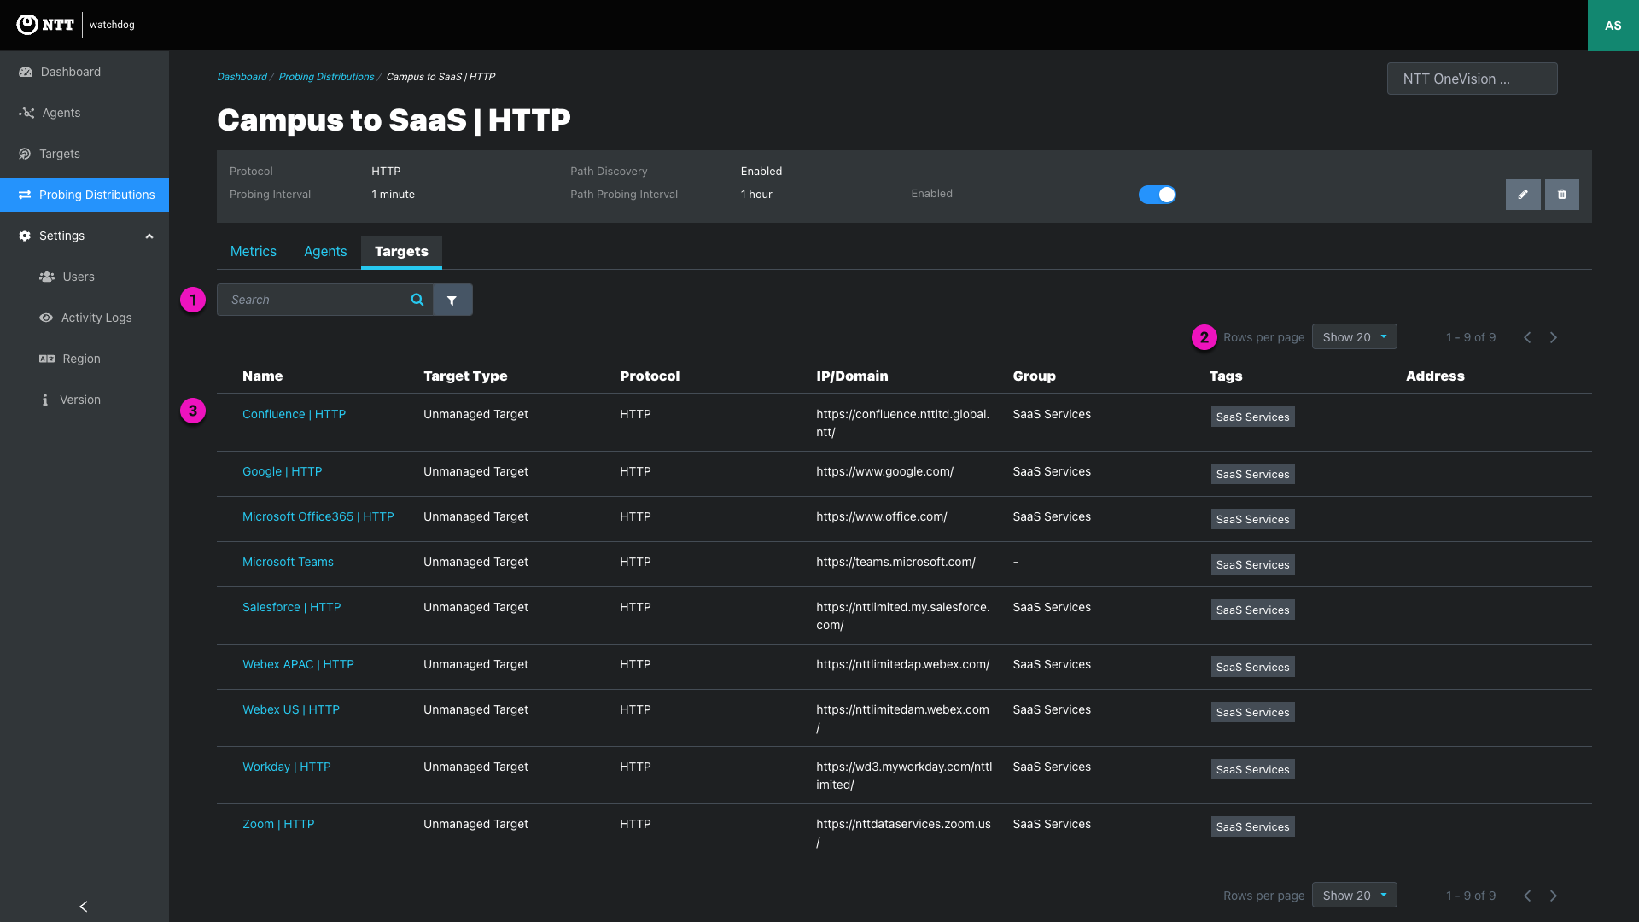This screenshot has width=1639, height=922.
Task: Go to next page, top pagination
Action: pos(1554,337)
